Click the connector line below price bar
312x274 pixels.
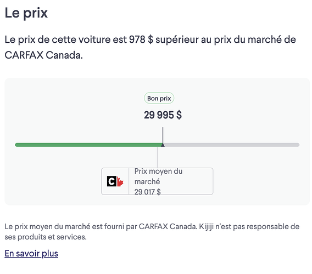click(x=157, y=157)
